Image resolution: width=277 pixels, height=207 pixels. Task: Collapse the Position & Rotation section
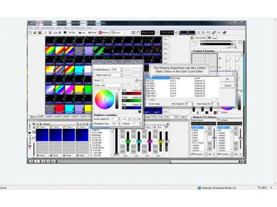[192, 51]
